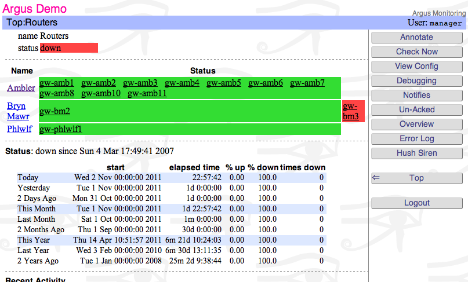Open View Config in the sidebar

pyautogui.click(x=416, y=66)
